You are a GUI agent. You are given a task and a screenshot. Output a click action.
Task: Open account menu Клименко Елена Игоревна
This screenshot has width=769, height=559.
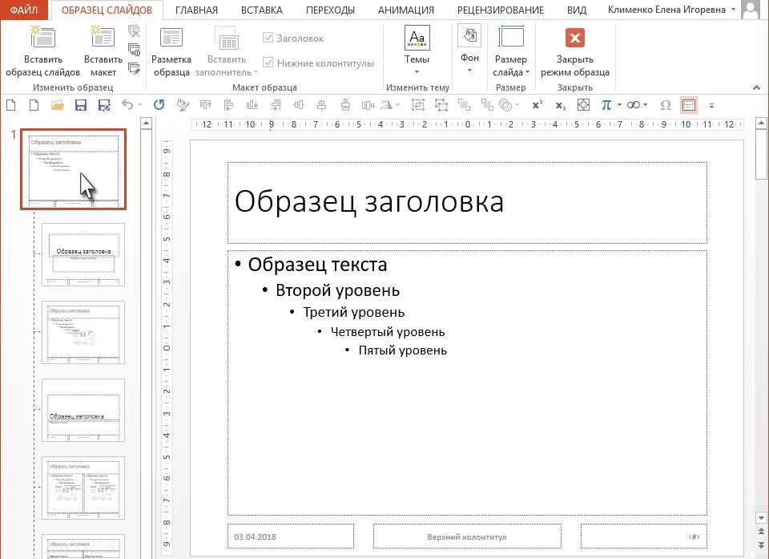[x=672, y=10]
